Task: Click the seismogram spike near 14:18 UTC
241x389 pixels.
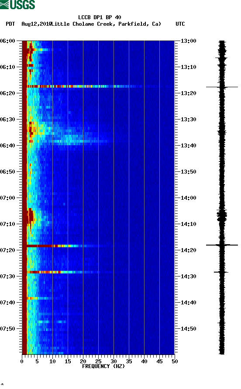Action: coord(222,245)
